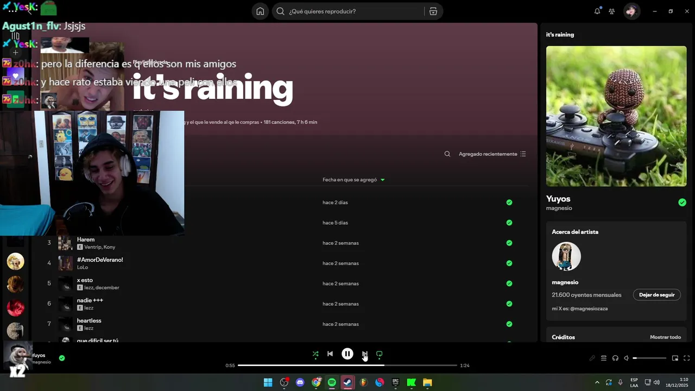
Task: Select the x esto track
Action: [x=85, y=280]
